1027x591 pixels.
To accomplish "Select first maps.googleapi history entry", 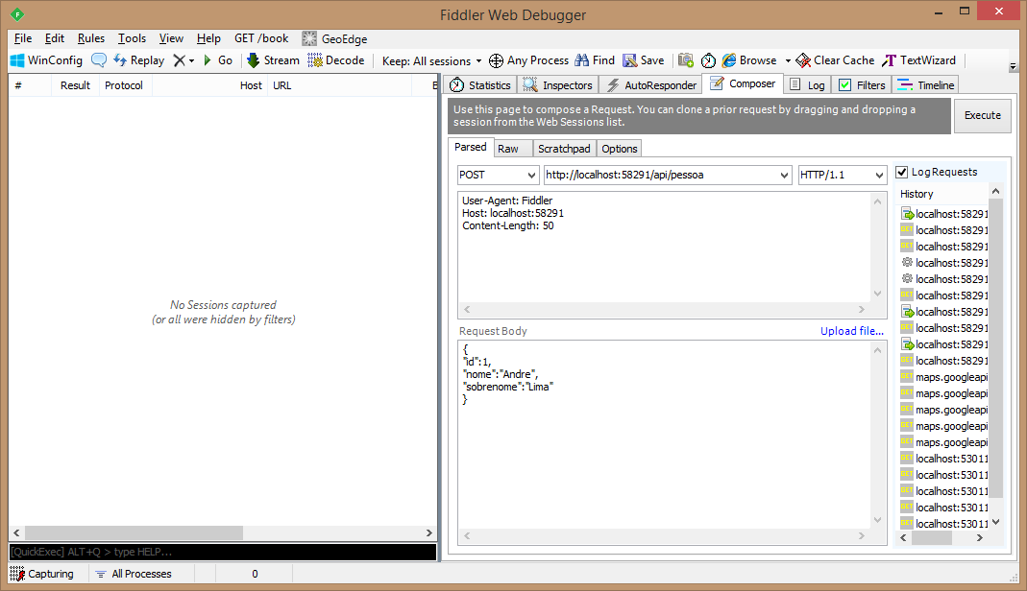I will (x=944, y=377).
